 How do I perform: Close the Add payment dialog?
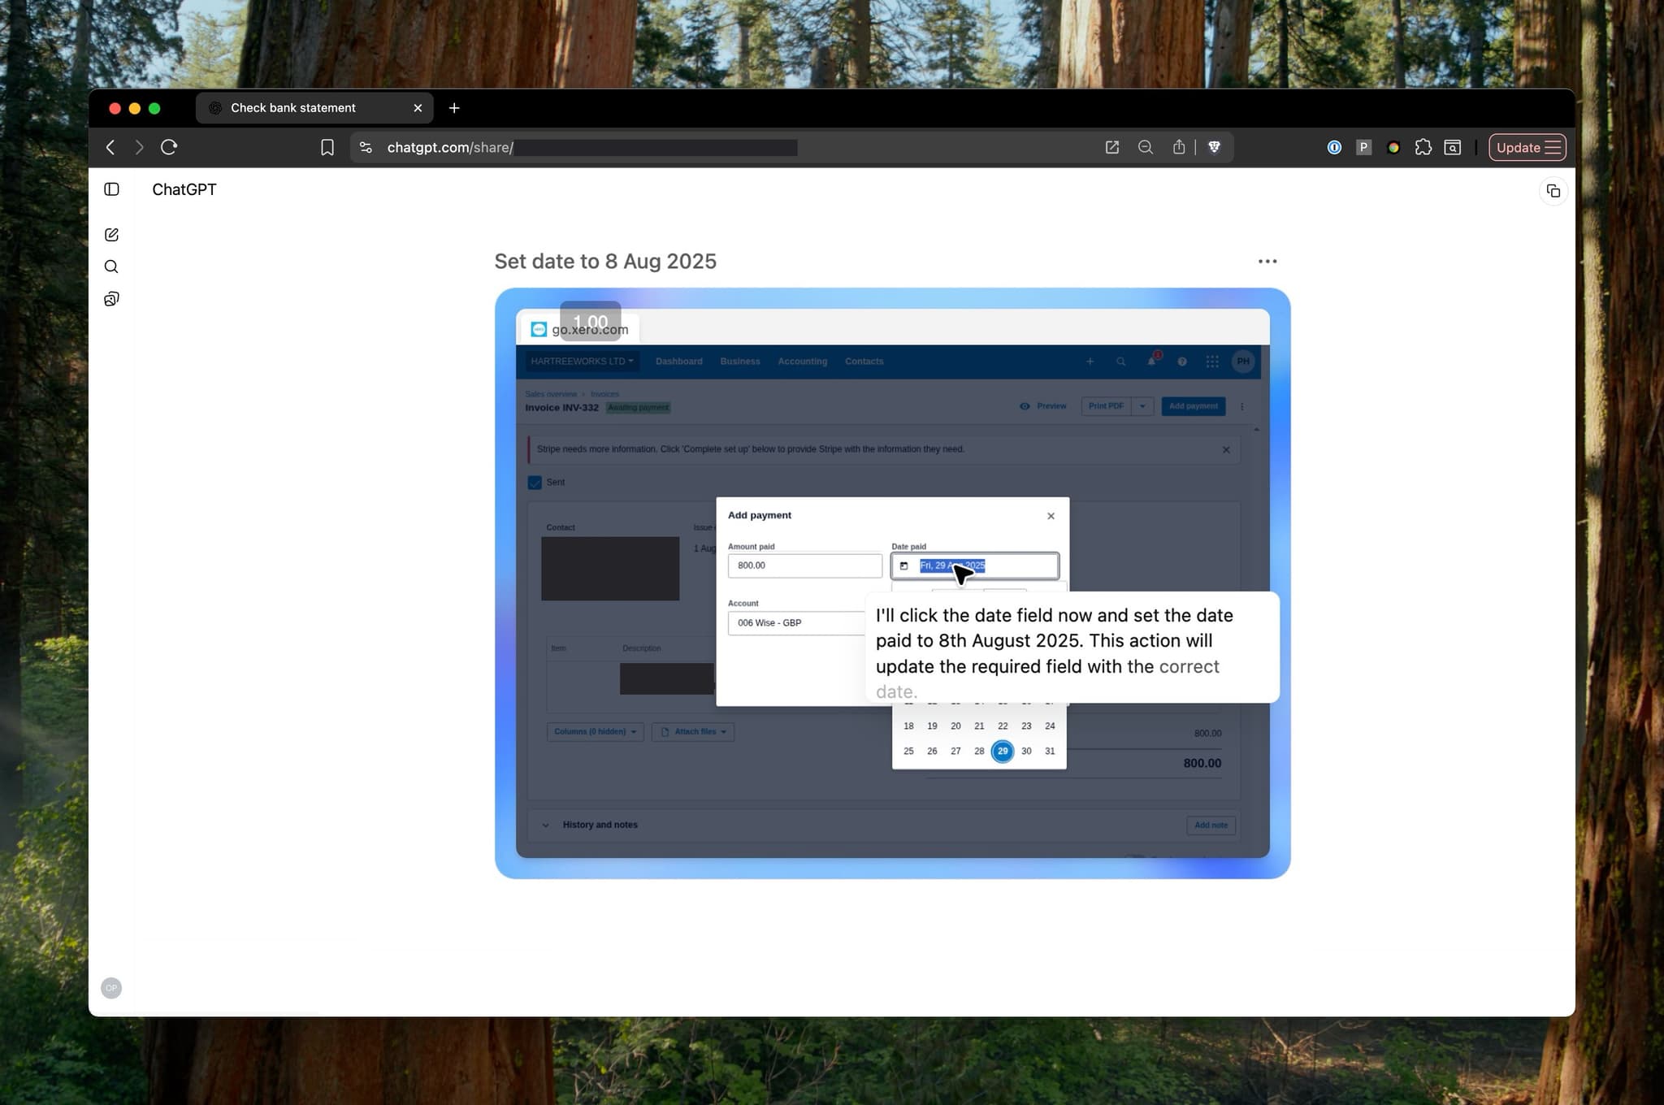pos(1051,516)
